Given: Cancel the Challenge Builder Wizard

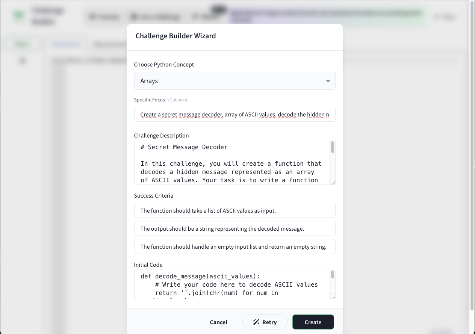Looking at the screenshot, I should [x=218, y=322].
